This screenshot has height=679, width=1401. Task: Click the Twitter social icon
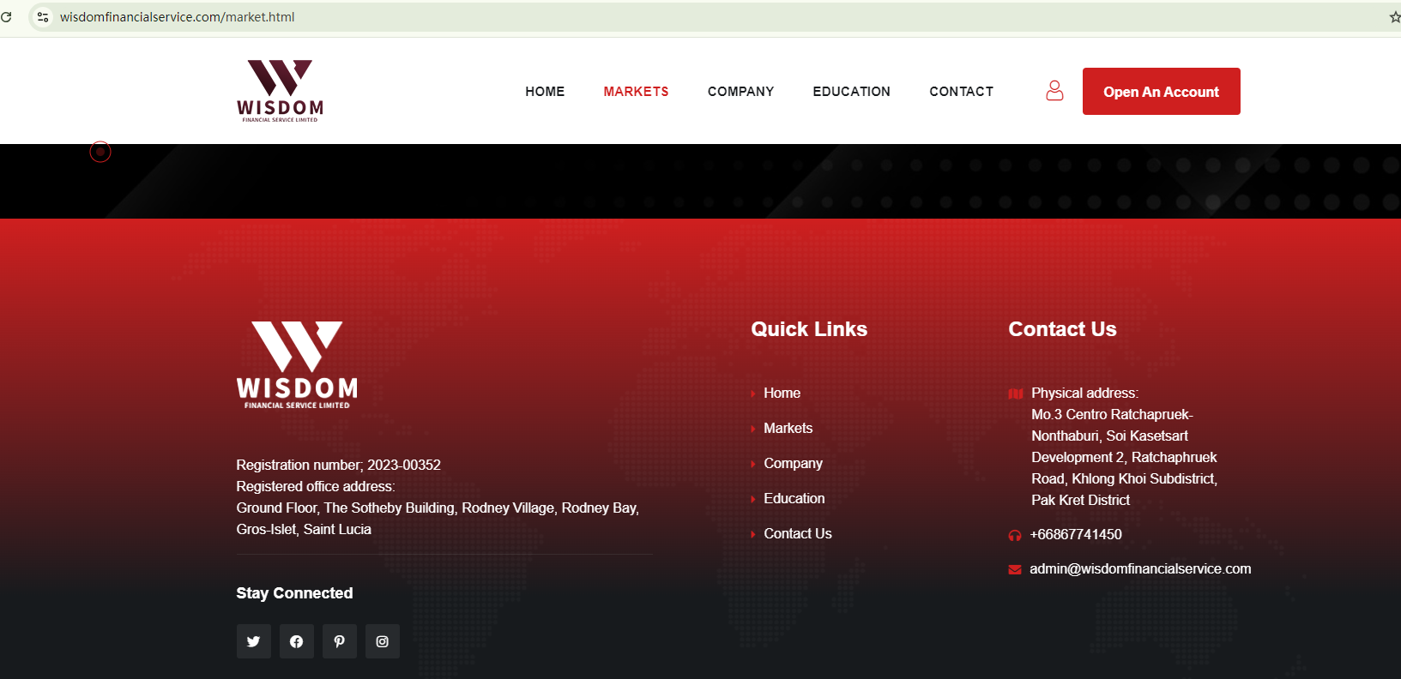tap(253, 641)
